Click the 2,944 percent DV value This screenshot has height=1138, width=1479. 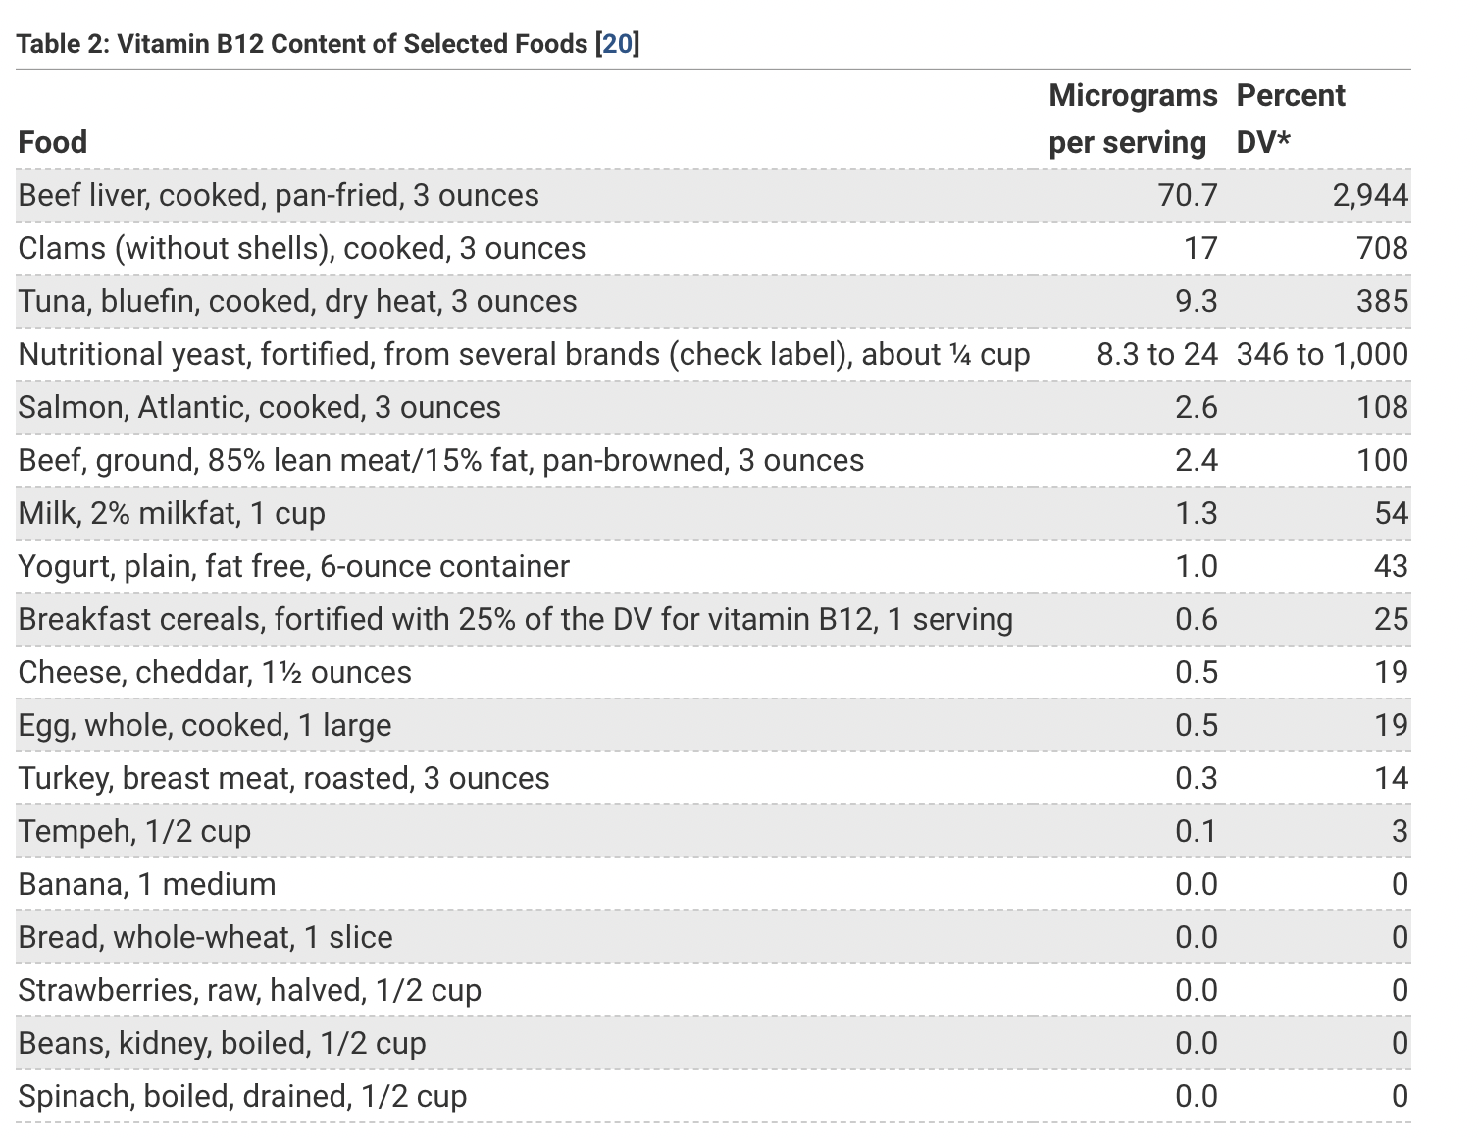click(x=1369, y=195)
